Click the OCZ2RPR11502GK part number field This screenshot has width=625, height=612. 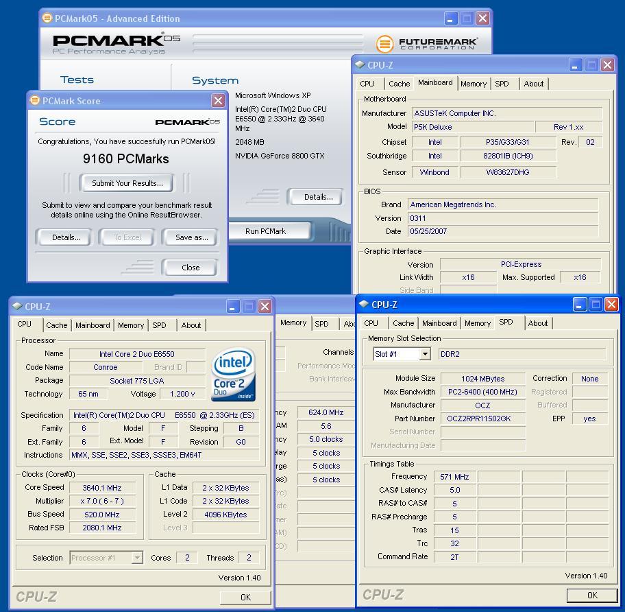pyautogui.click(x=483, y=419)
